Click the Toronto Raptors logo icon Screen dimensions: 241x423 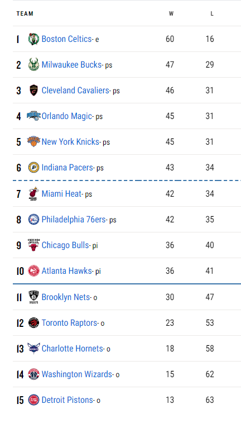[x=33, y=322]
